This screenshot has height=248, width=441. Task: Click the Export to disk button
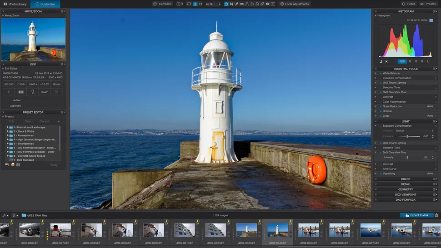(x=417, y=215)
